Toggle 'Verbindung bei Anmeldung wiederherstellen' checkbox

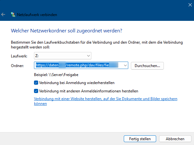click(x=36, y=82)
